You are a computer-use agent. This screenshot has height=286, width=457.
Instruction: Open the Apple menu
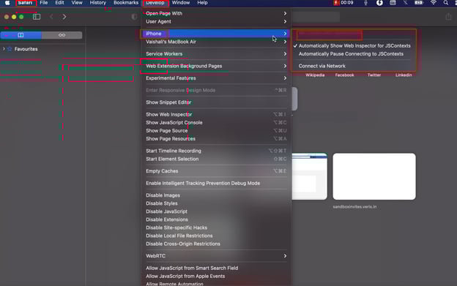coord(7,3)
